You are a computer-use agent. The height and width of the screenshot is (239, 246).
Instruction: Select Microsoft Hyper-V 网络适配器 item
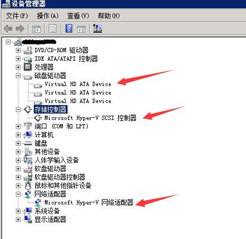[x=89, y=203]
